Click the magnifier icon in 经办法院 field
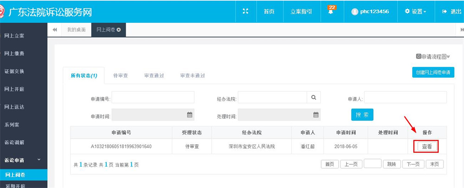Viewport: 464px width, 188px height. [x=314, y=97]
